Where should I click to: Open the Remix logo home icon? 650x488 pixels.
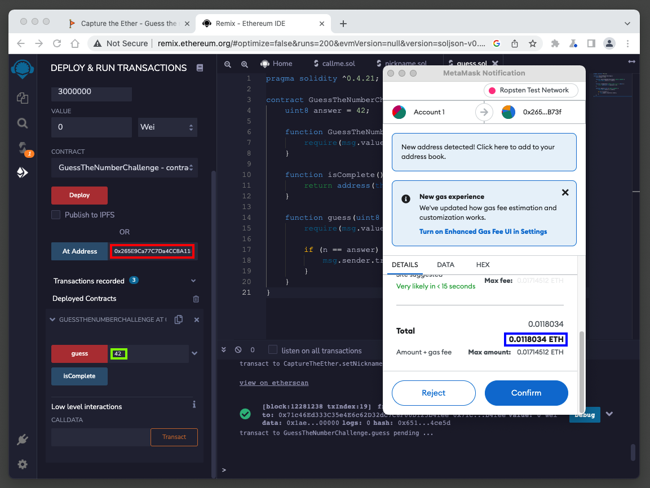pyautogui.click(x=23, y=69)
